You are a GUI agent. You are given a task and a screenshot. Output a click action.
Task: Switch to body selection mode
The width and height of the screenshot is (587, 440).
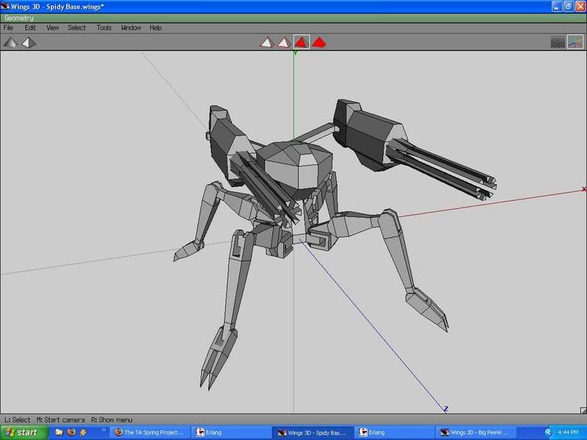(x=319, y=43)
